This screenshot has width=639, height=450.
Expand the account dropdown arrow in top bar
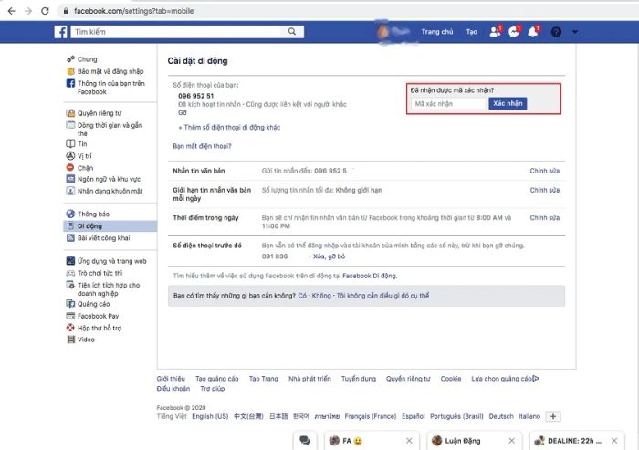tap(574, 32)
